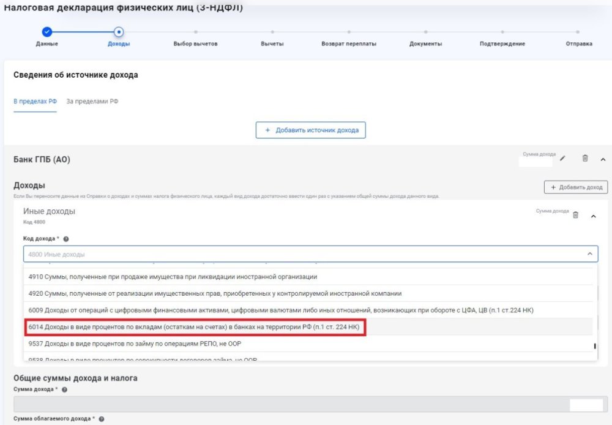Pick code 6009 digital financial assets income
Viewport: 612px width, 425px height.
280,310
